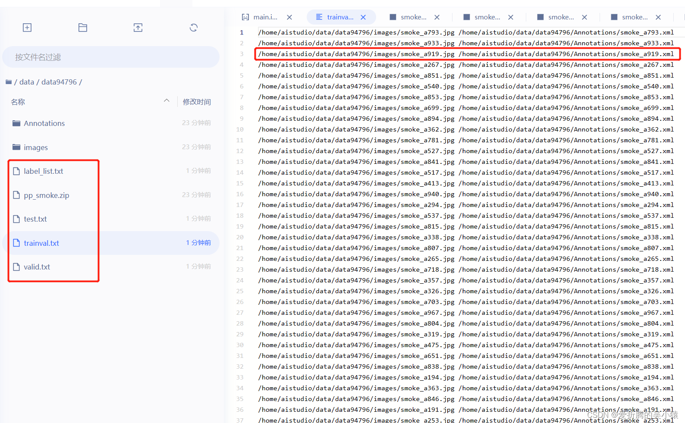Switch to the main.i... tab
Image resolution: width=685 pixels, height=423 pixels.
265,17
